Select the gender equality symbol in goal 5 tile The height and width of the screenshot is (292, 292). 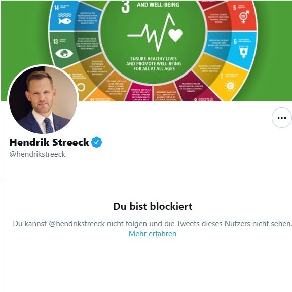244,17
